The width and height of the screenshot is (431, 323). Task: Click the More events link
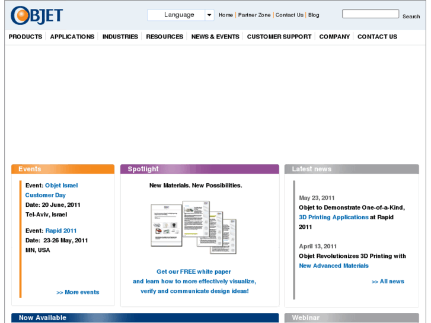click(x=78, y=292)
